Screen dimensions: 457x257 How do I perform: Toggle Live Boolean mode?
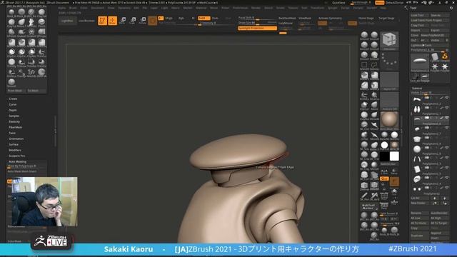86,21
